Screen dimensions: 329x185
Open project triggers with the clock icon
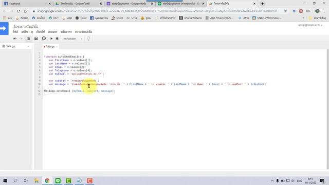(44, 39)
